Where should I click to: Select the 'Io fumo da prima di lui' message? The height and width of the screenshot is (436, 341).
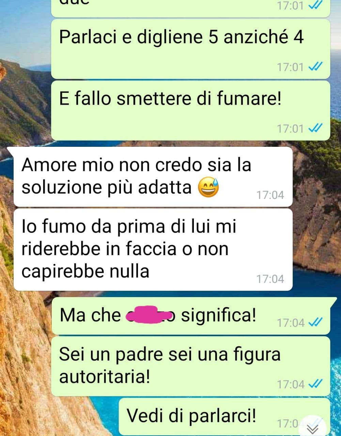coord(153,250)
